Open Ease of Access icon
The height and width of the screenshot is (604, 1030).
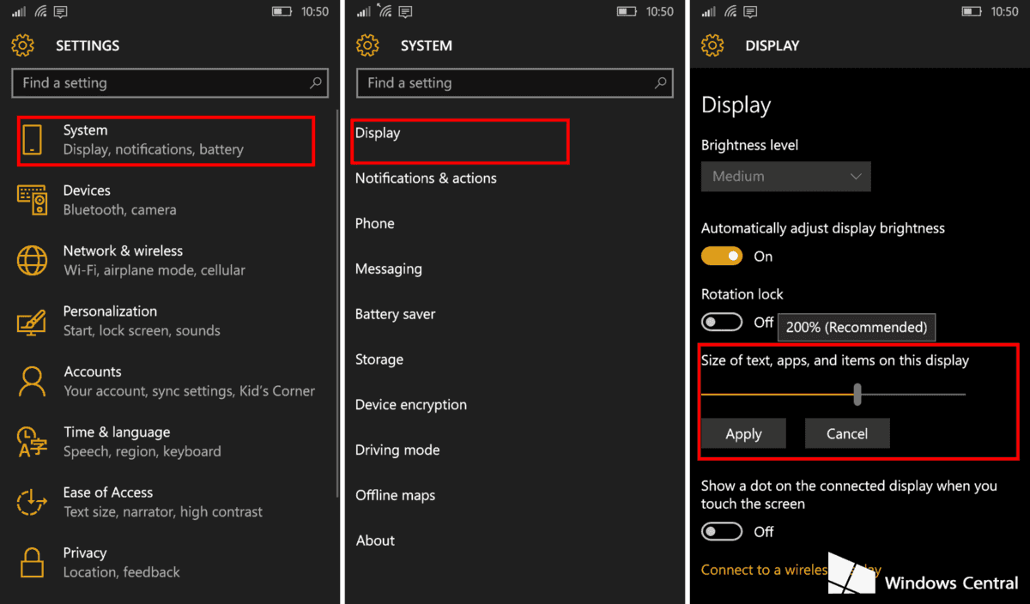coord(33,502)
